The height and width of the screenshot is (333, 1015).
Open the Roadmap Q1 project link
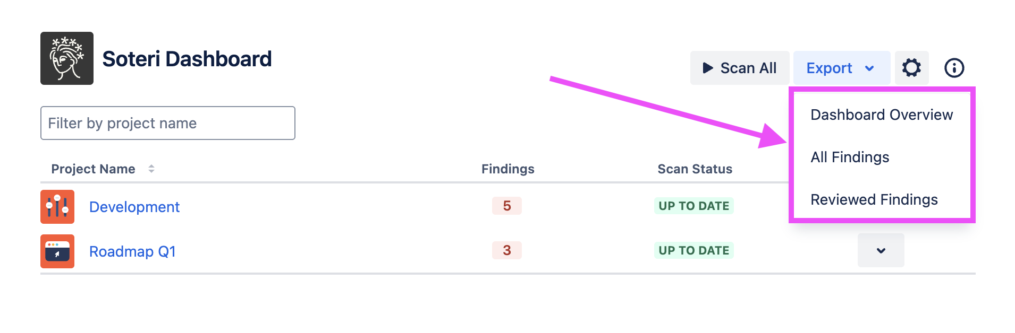point(132,251)
